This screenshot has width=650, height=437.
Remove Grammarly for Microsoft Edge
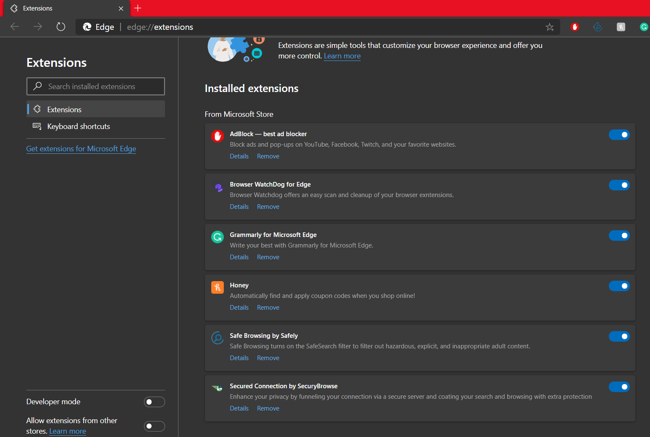(268, 257)
